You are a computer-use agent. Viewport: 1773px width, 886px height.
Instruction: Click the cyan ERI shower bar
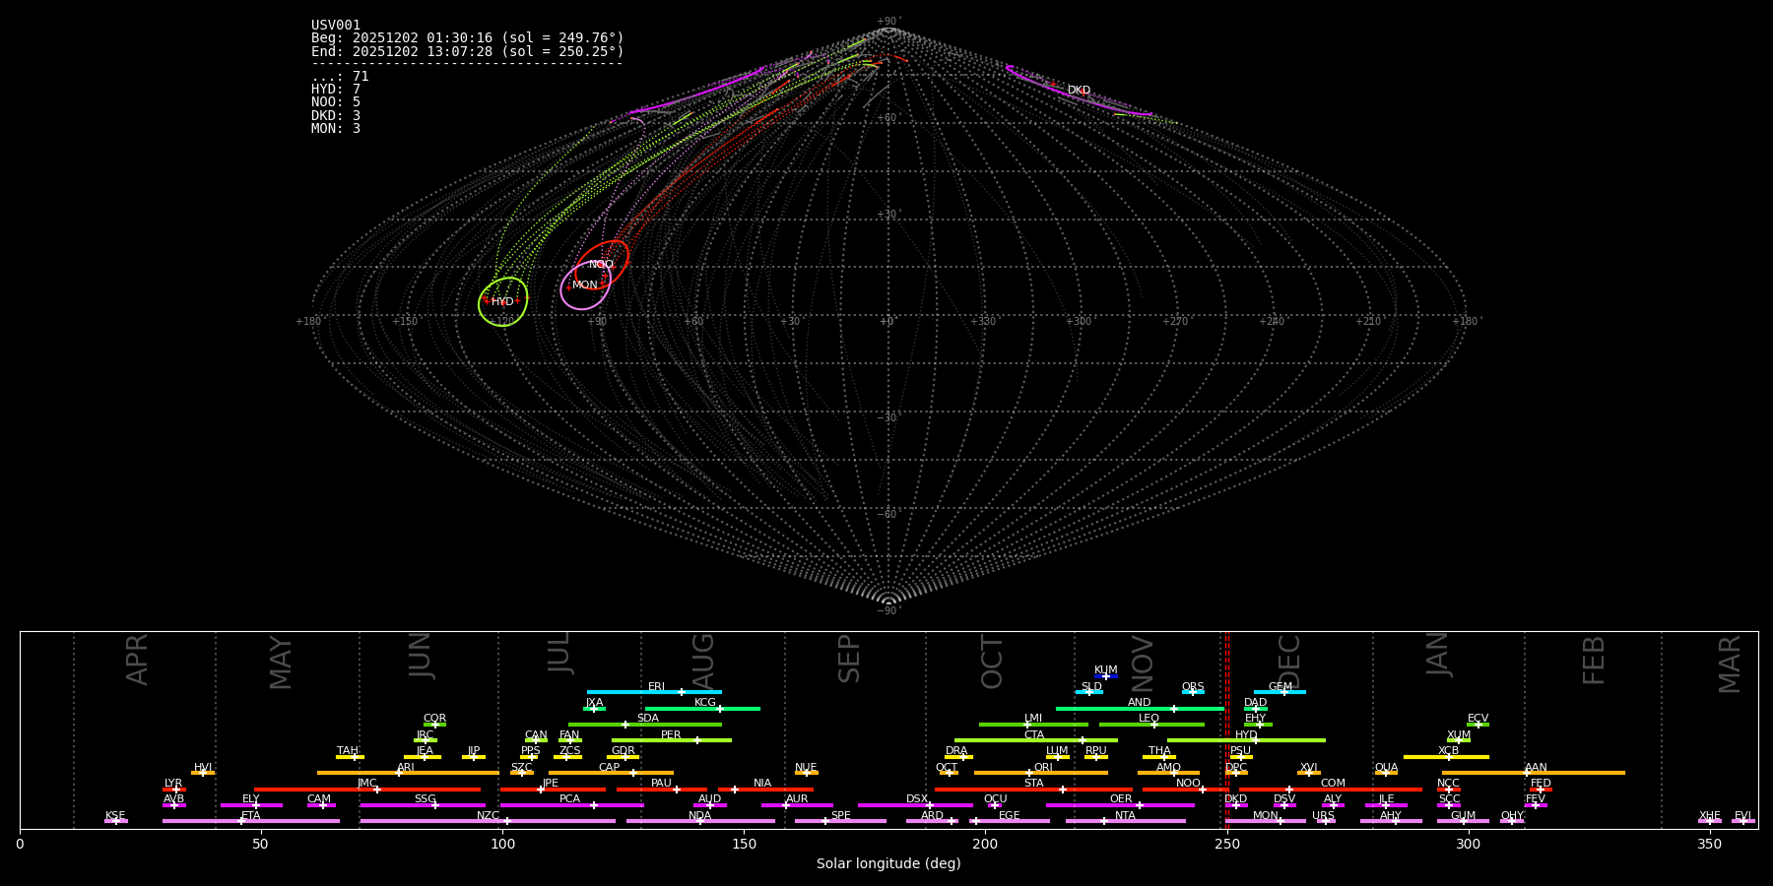[654, 692]
